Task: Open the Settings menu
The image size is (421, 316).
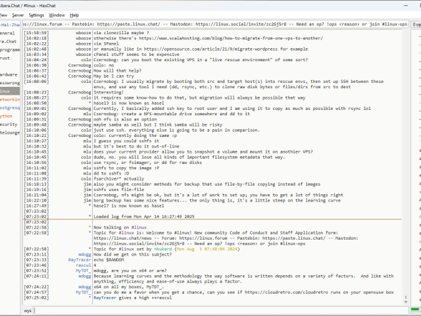Action: (37, 14)
